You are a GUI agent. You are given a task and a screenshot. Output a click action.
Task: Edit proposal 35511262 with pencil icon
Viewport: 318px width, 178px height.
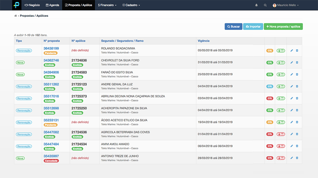coord(292,86)
